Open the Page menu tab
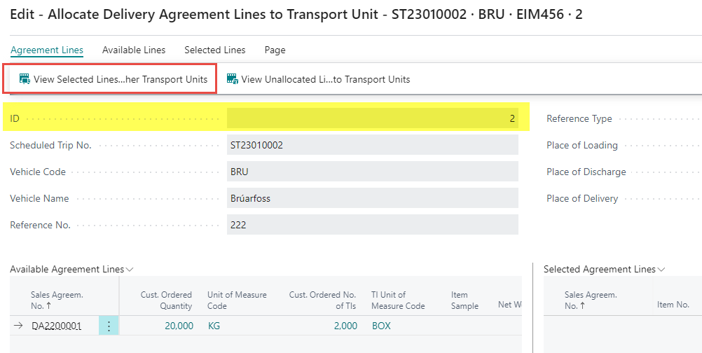 [275, 50]
